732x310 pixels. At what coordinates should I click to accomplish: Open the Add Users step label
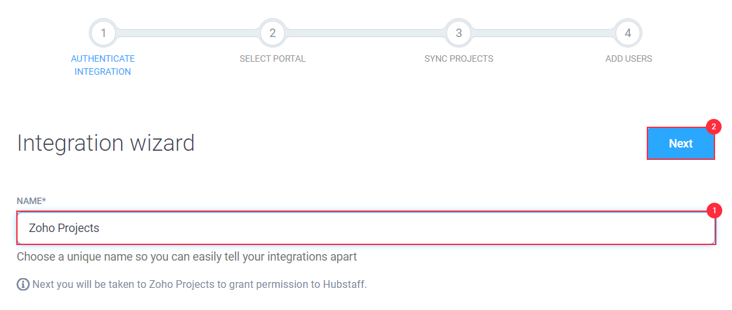click(629, 58)
